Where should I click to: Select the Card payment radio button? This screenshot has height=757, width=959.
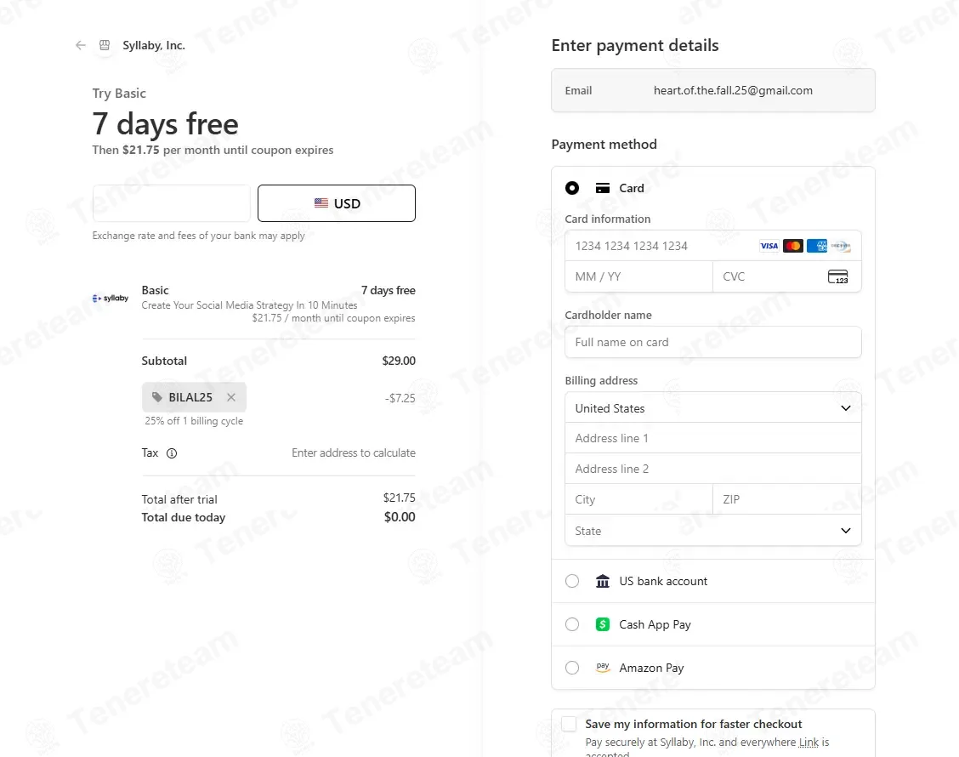click(x=572, y=189)
